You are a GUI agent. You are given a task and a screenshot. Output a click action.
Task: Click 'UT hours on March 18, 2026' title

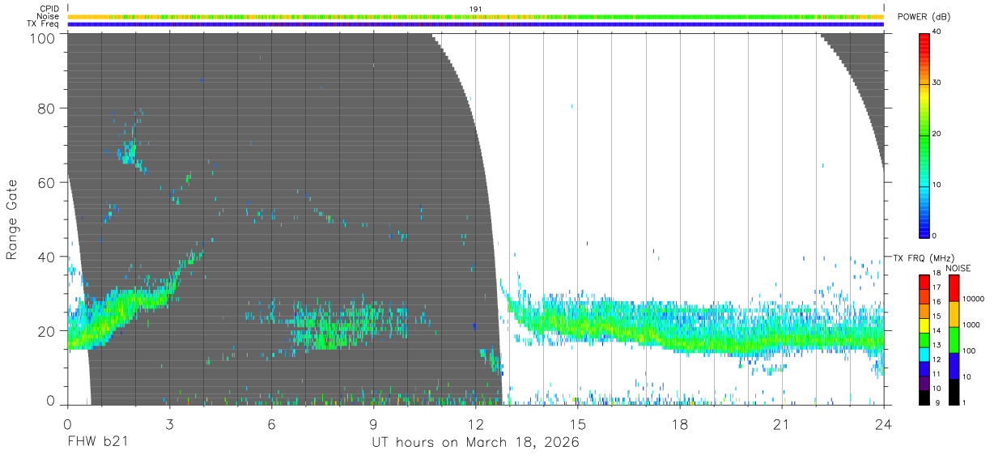click(475, 444)
